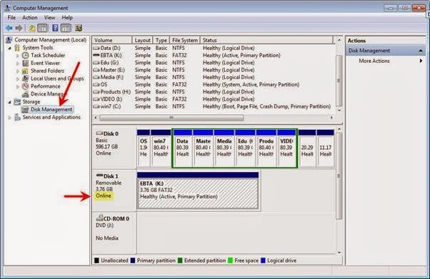430x279 pixels.
Task: Select the Local Users and Groups icon
Action: click(25, 78)
